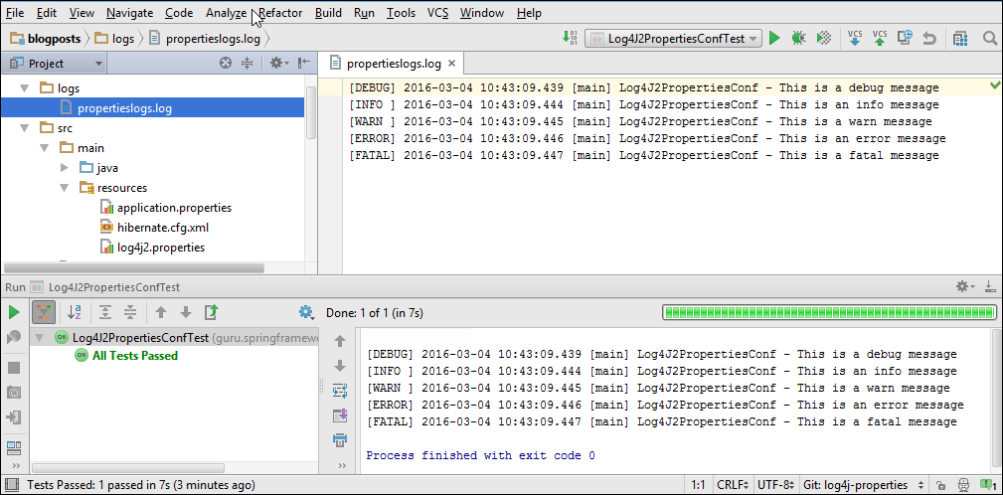
Task: Click green test progress bar
Action: [830, 313]
